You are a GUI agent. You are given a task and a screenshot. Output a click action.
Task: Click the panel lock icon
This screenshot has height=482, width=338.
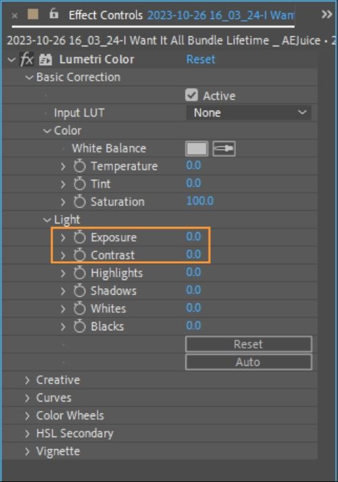click(x=54, y=13)
